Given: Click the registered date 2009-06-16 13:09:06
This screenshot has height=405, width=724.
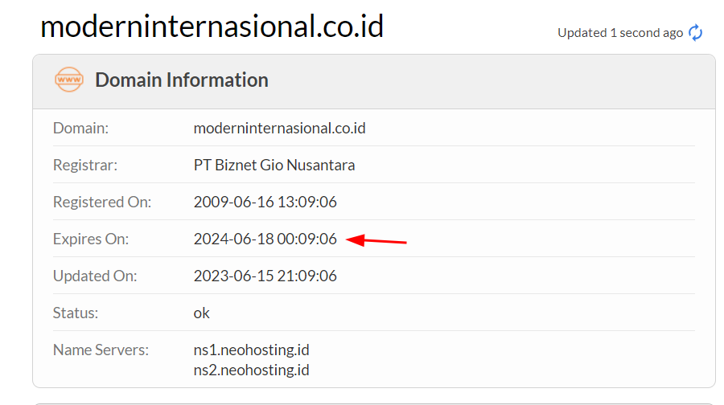Looking at the screenshot, I should coord(265,202).
